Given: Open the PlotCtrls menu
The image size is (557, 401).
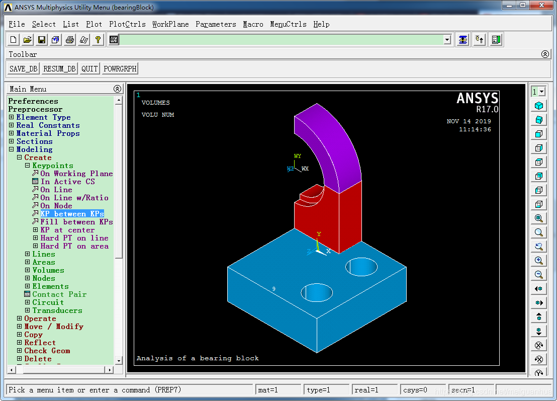Looking at the screenshot, I should (x=127, y=24).
